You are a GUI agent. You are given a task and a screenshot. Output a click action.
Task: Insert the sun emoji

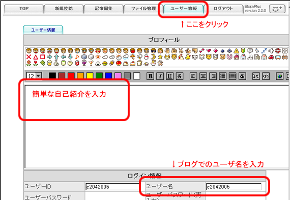click(x=98, y=57)
